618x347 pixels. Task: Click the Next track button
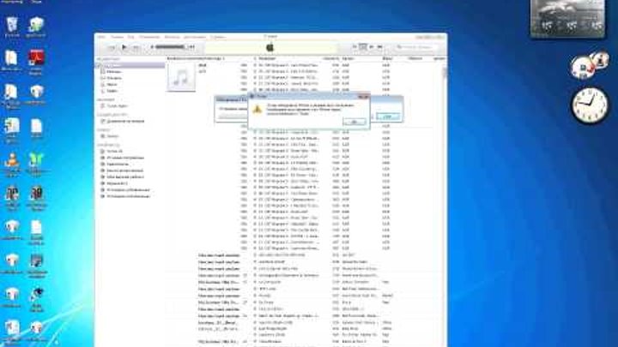pyautogui.click(x=136, y=47)
